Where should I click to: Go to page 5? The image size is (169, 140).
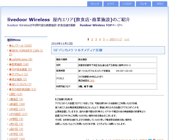pyautogui.click(x=104, y=39)
